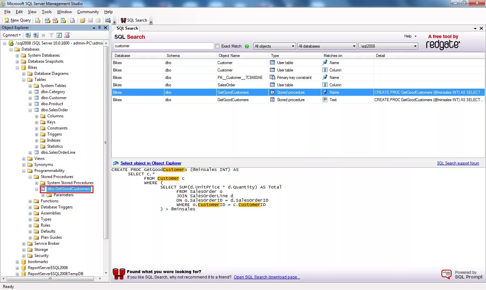486x290 pixels.
Task: Open the Connect dropdown in Object Explorer
Action: click(x=12, y=35)
